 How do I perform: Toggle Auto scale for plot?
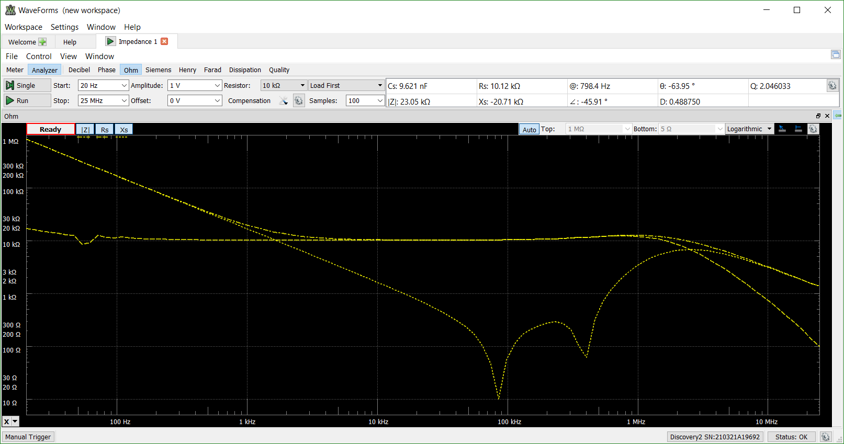tap(529, 129)
